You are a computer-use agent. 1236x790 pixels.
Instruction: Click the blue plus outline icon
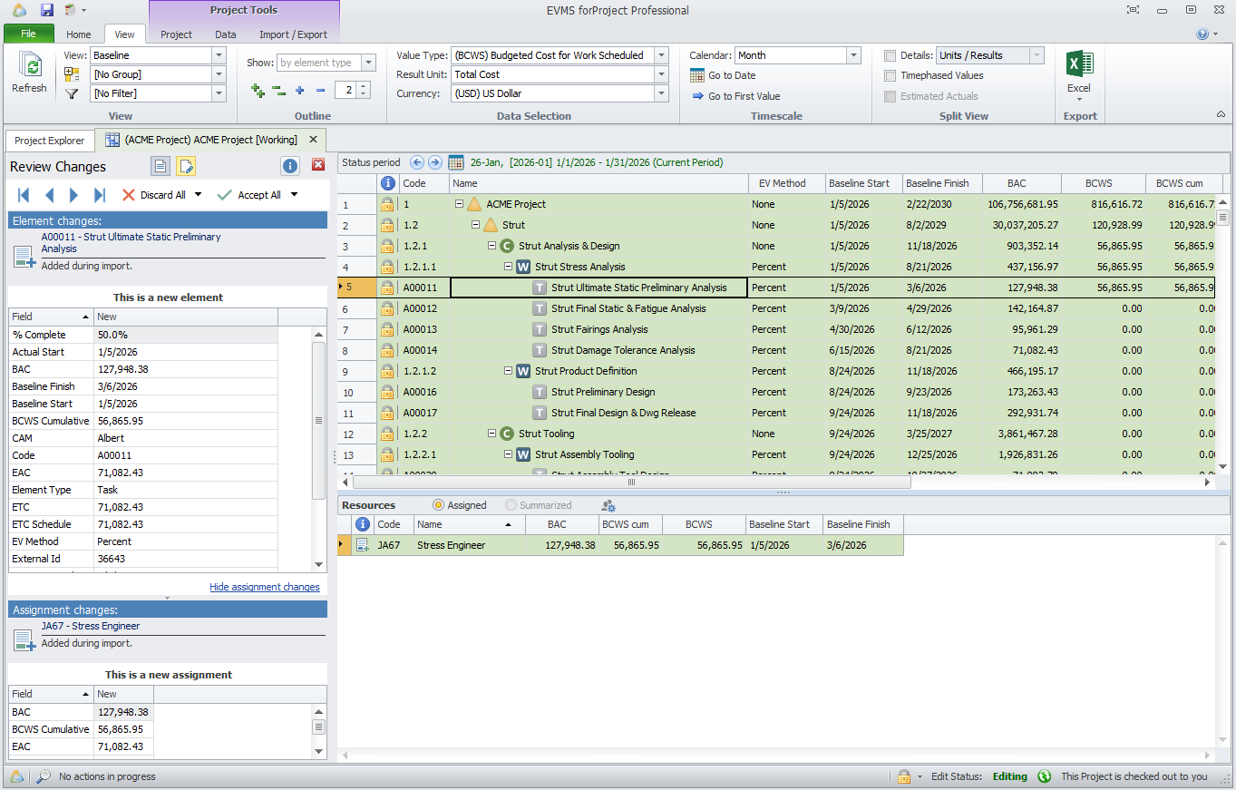[300, 91]
